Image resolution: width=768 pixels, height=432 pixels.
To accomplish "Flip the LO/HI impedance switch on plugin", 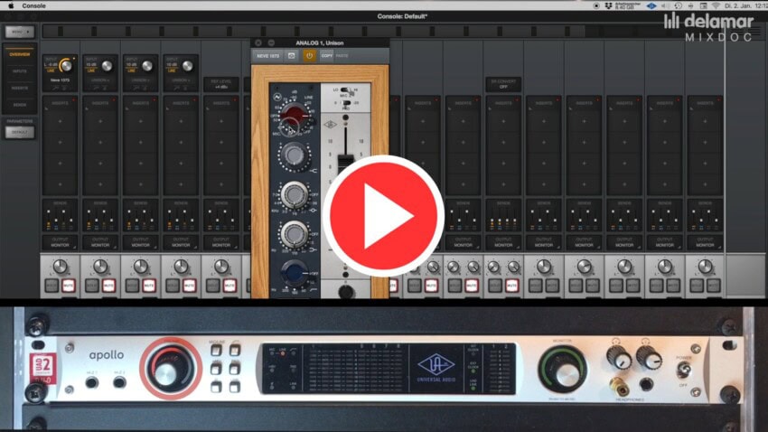I will [346, 90].
